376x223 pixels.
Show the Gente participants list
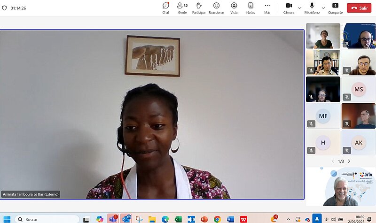click(x=182, y=8)
